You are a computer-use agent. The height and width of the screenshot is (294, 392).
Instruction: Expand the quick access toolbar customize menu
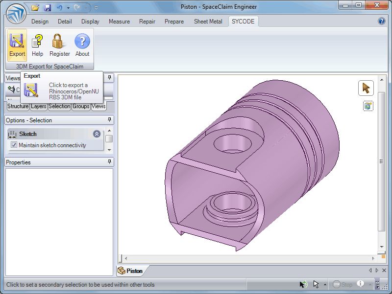tap(96, 8)
